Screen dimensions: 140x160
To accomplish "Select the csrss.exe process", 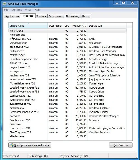I will click(x=67, y=124).
